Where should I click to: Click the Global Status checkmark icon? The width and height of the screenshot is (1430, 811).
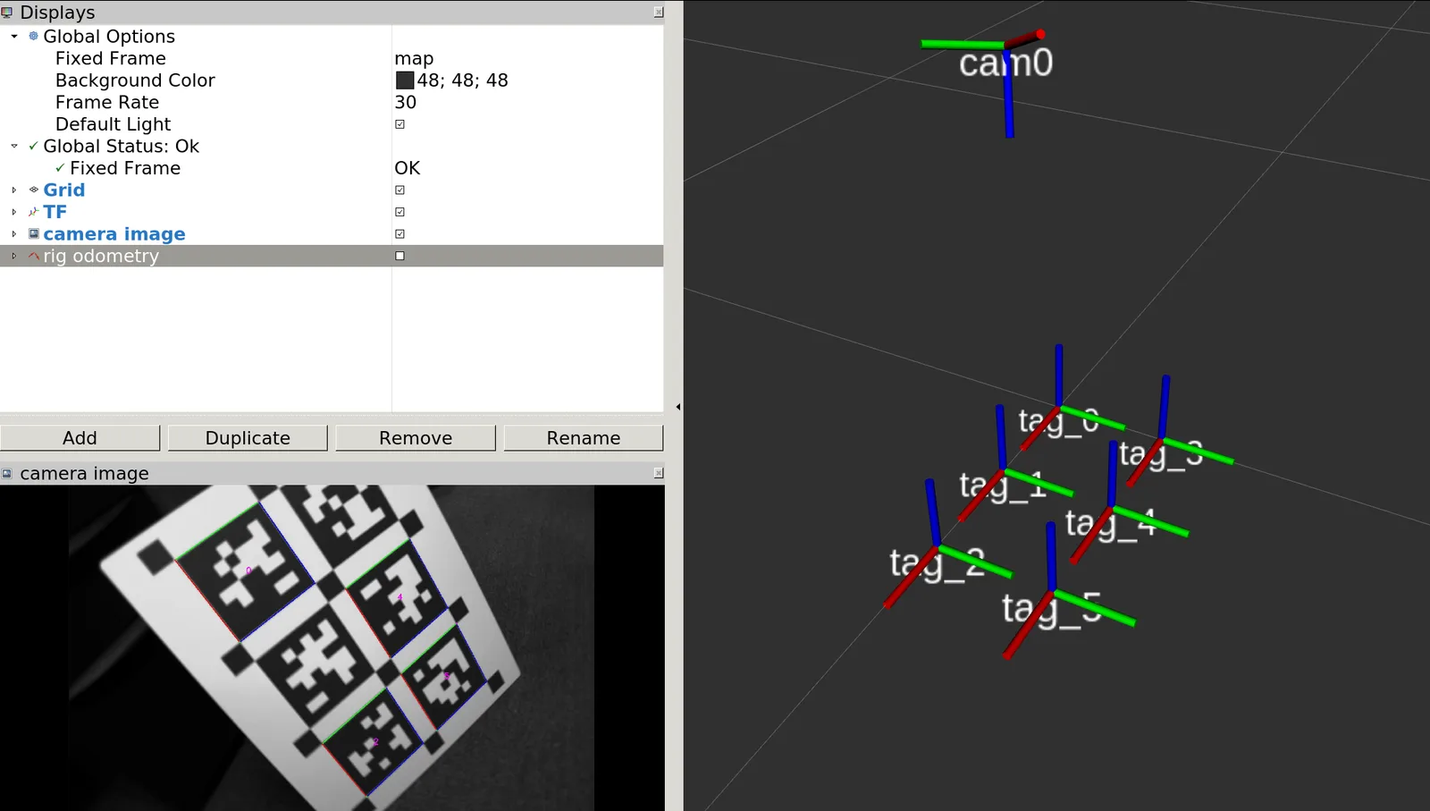pos(34,146)
